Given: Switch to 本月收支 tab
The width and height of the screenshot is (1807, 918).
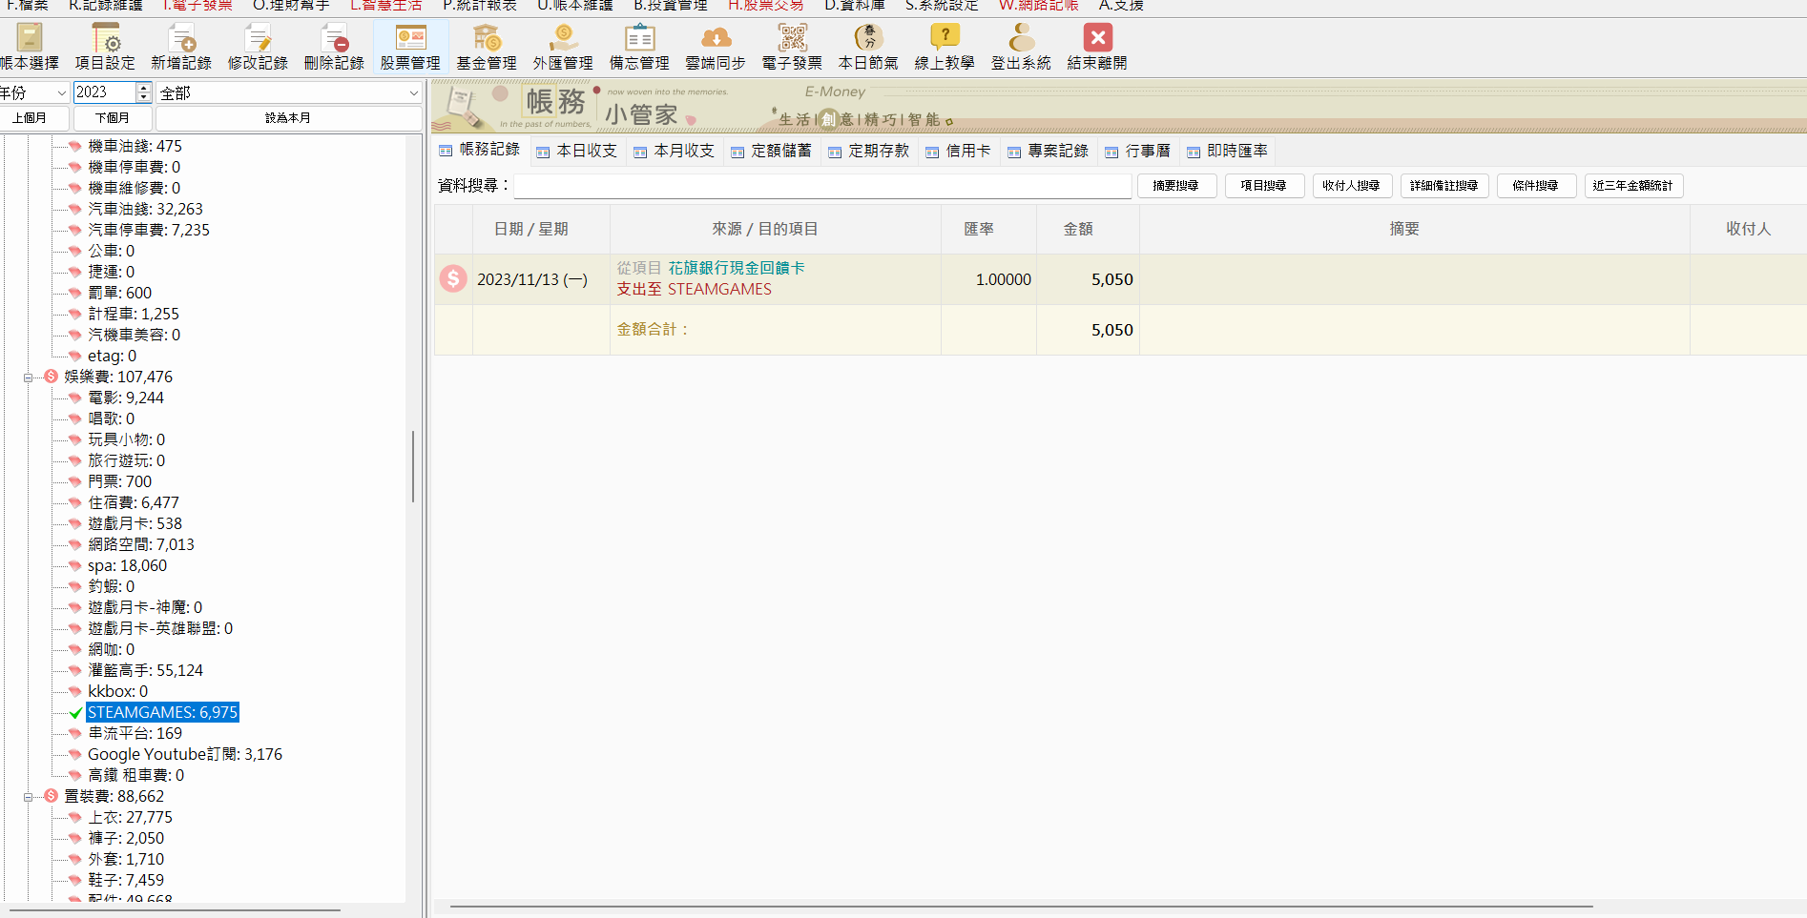Looking at the screenshot, I should pos(674,151).
